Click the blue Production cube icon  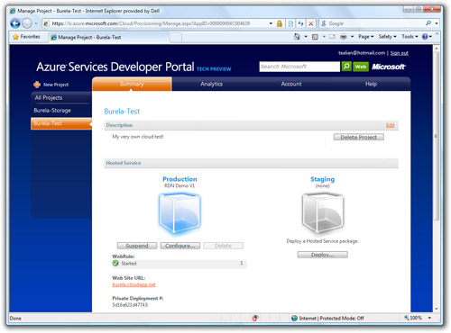179,213
